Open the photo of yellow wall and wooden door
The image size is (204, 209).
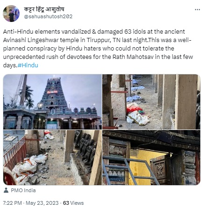[x=151, y=158]
